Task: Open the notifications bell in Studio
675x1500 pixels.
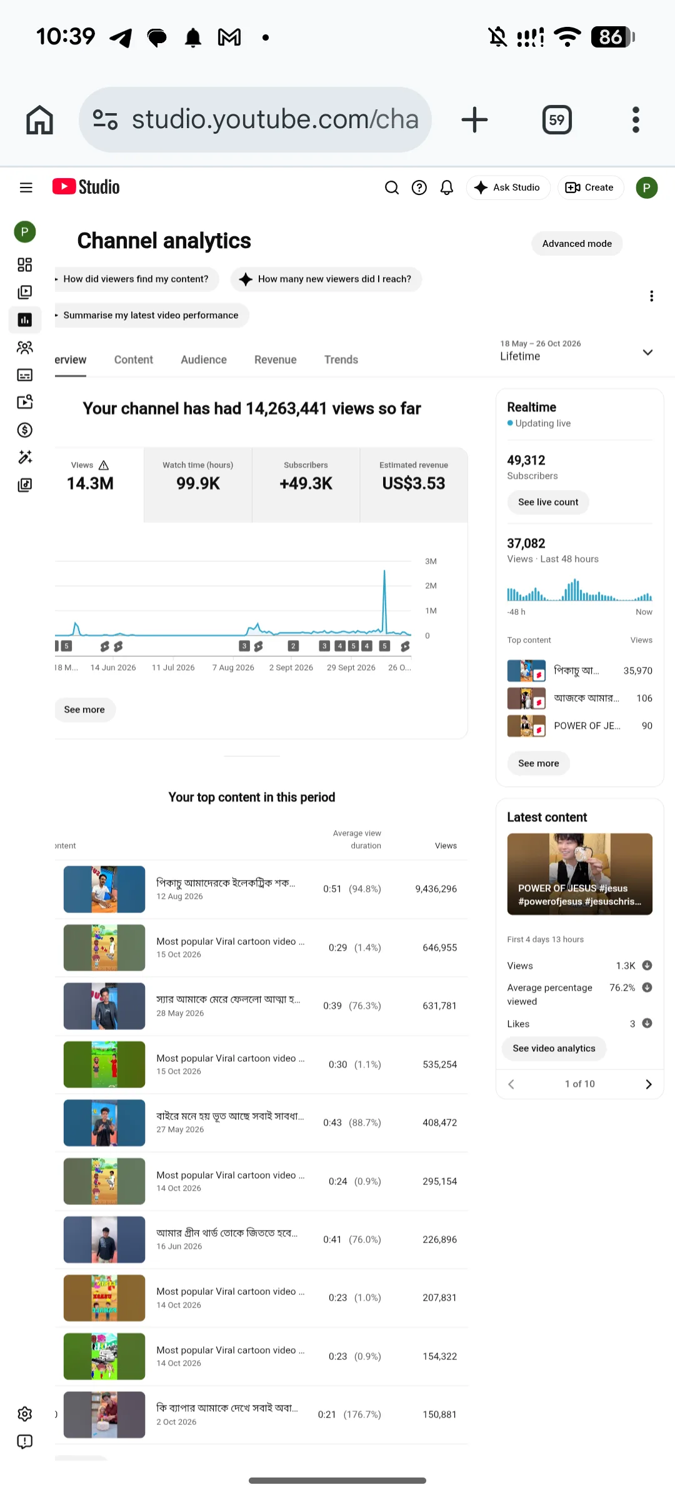Action: click(x=447, y=187)
